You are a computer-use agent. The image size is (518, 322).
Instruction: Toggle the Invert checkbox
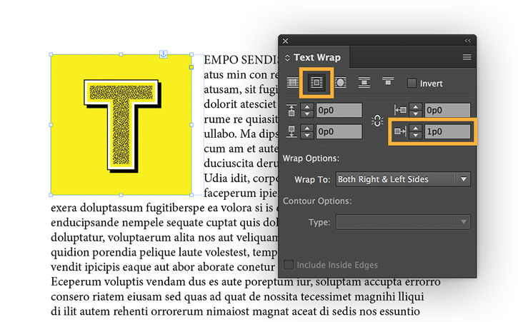(x=412, y=84)
